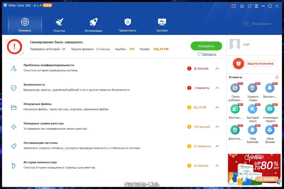Viewport: 284px width, 189px height.
Task: Click the large red scan alert icon
Action: click(14, 47)
